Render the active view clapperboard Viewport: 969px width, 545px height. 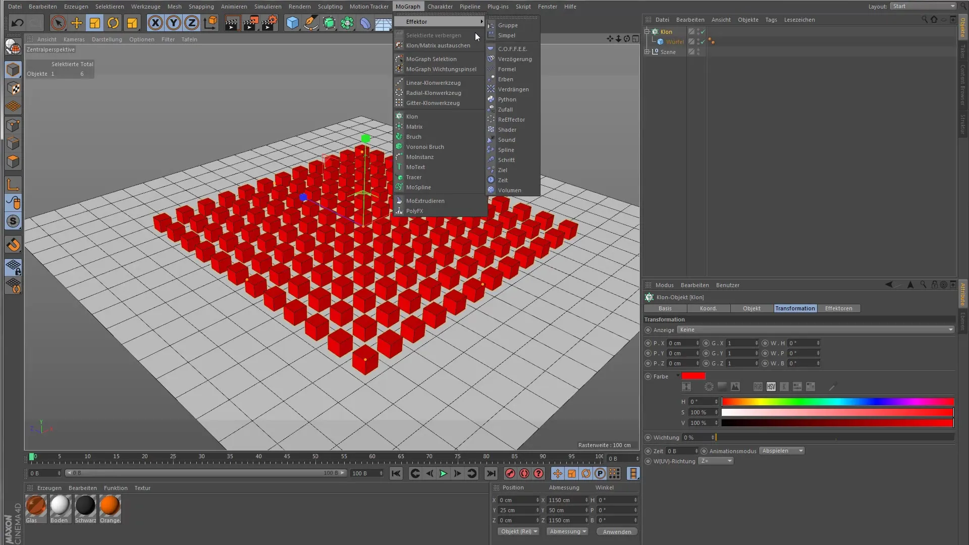click(232, 23)
